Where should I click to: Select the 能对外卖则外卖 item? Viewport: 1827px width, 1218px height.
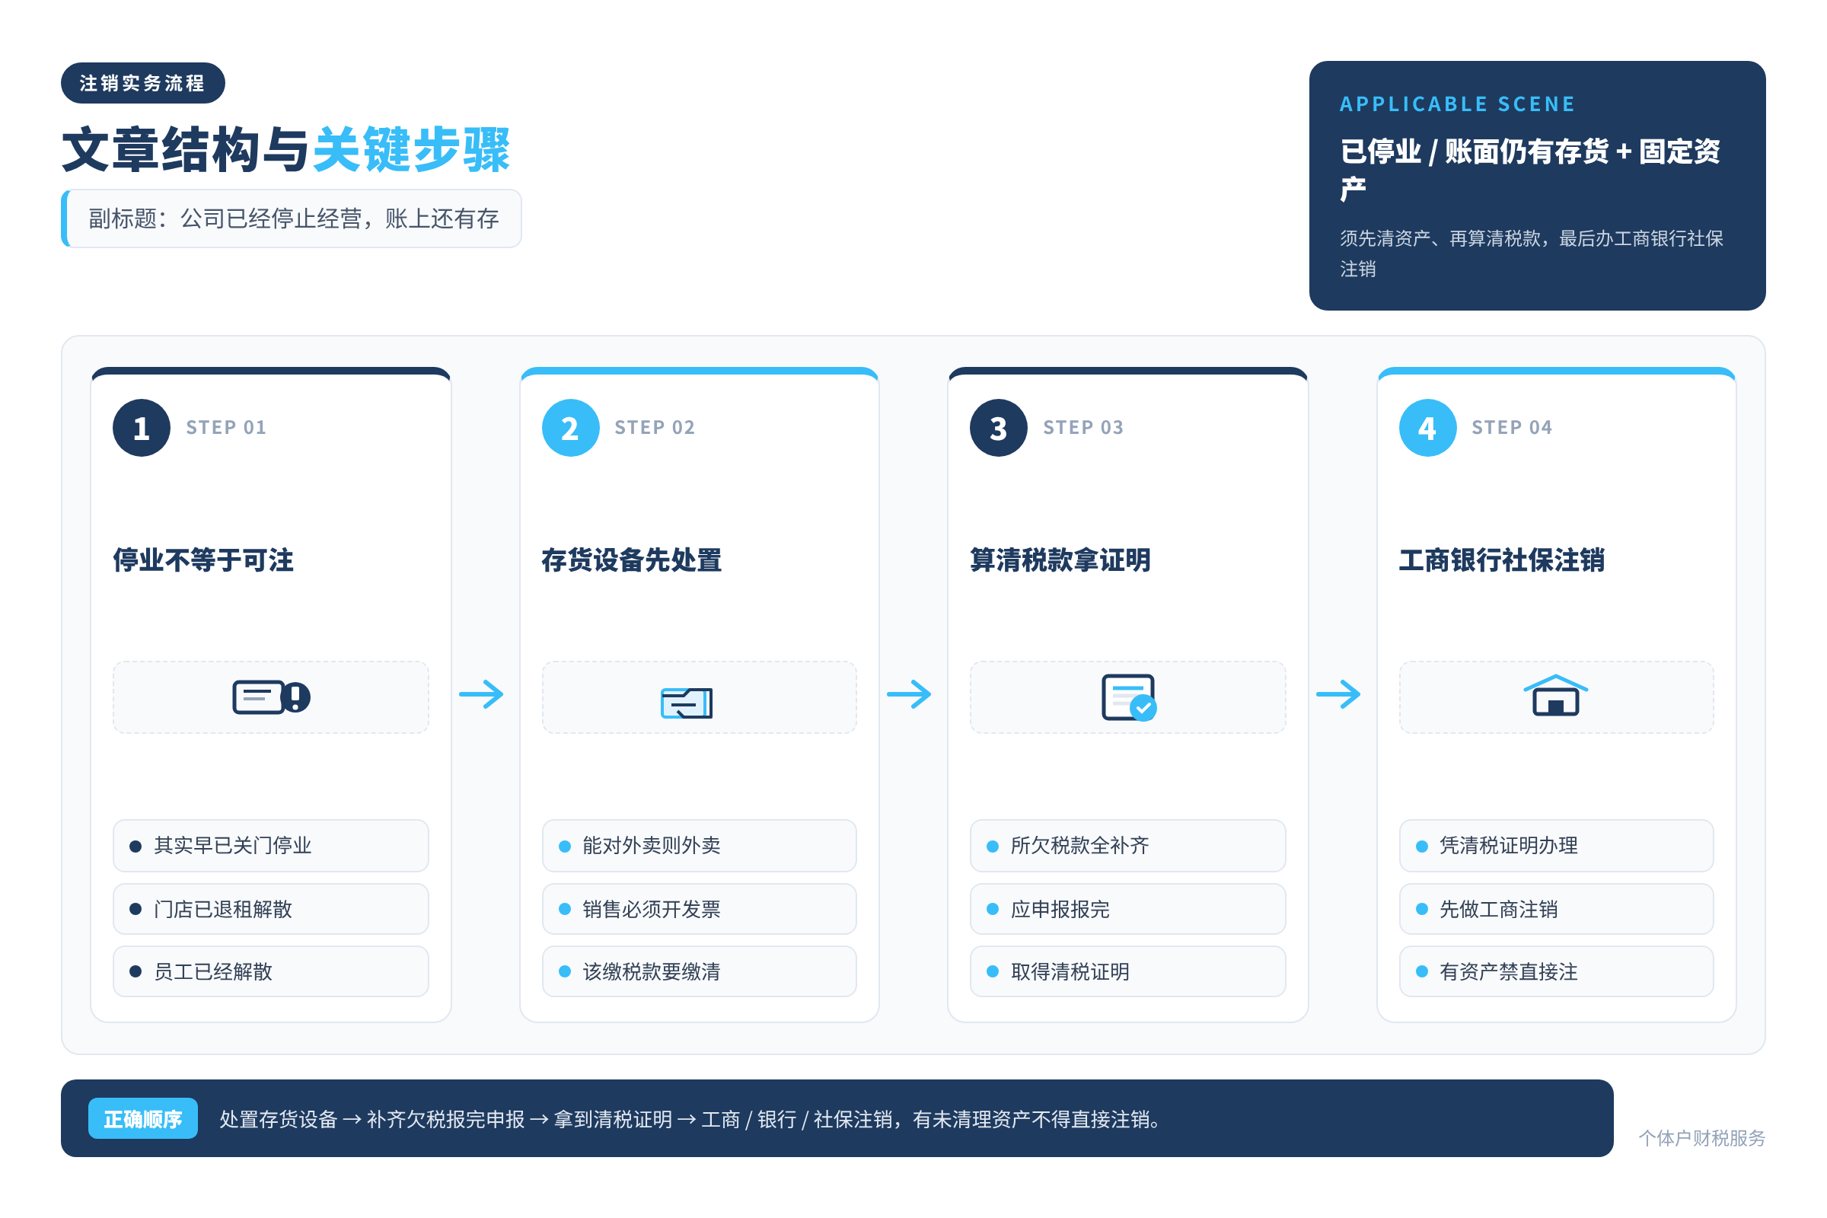pyautogui.click(x=699, y=845)
